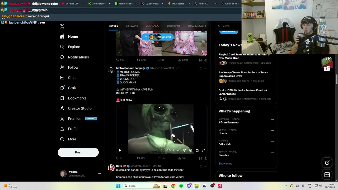Image resolution: width=338 pixels, height=190 pixels.
Task: Open Vonfre account switcher menu
Action: [80, 174]
